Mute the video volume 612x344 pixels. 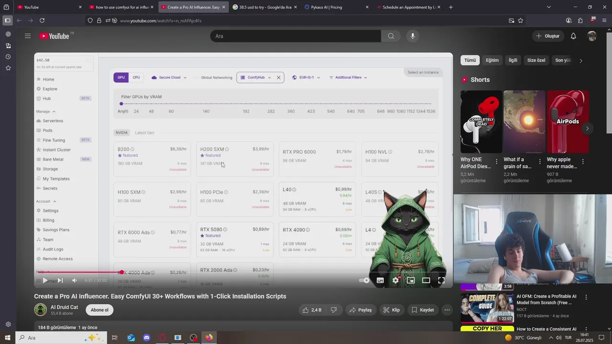[x=74, y=280]
